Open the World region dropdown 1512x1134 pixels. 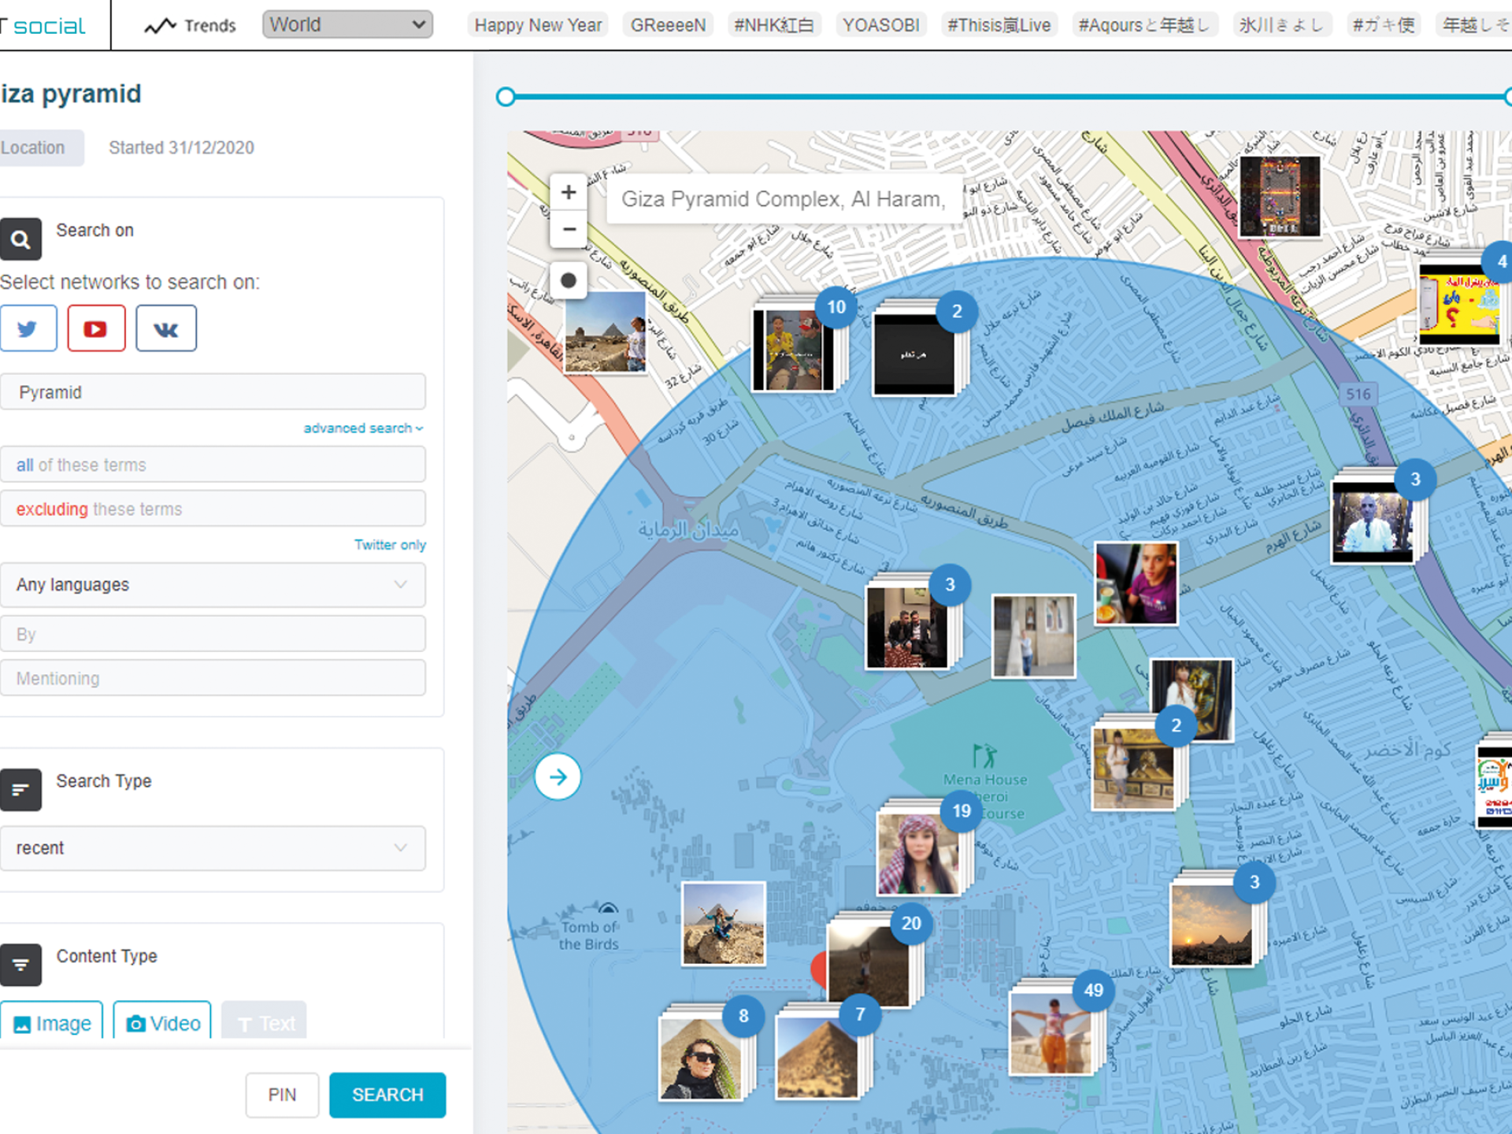[x=347, y=24]
